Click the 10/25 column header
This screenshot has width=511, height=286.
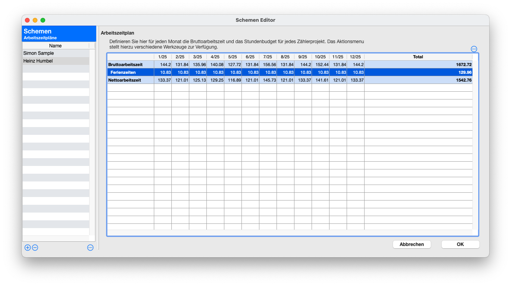[321, 57]
